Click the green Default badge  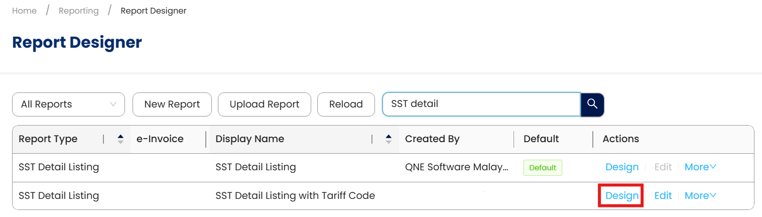point(543,168)
